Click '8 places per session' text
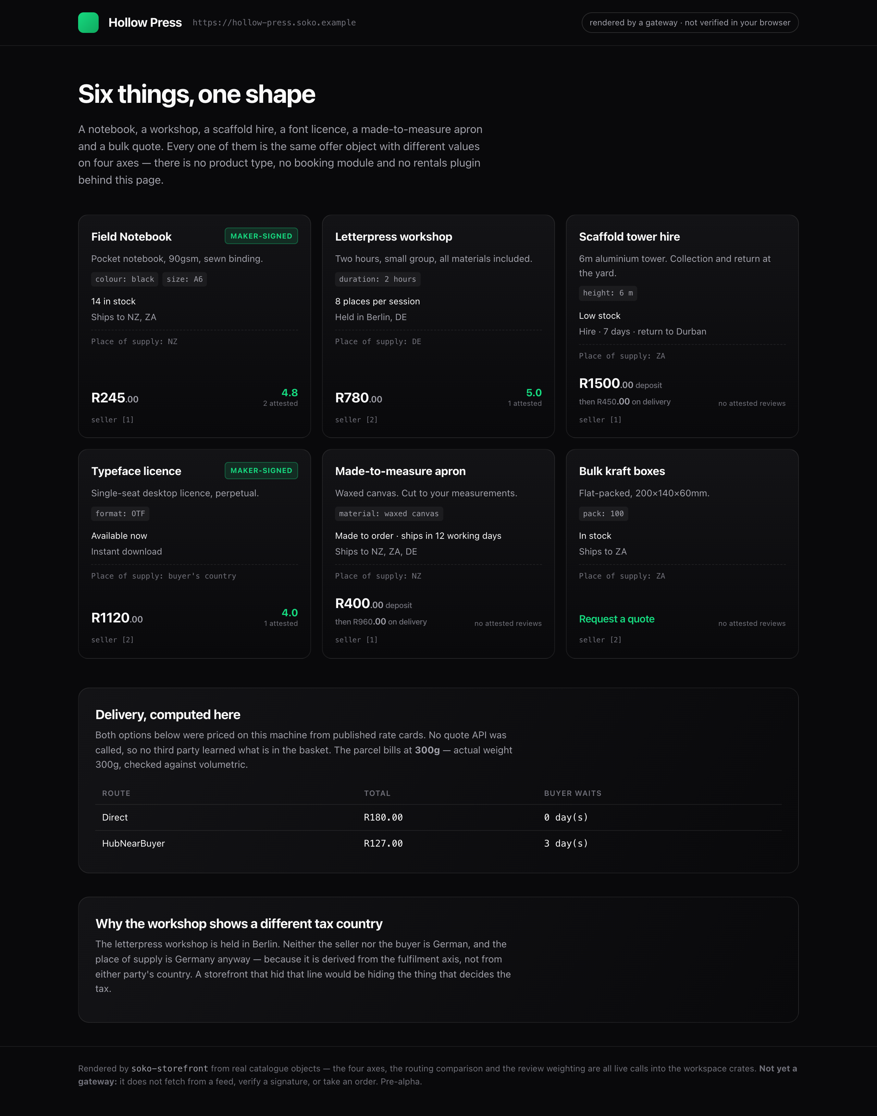The image size is (877, 1116). pyautogui.click(x=378, y=301)
